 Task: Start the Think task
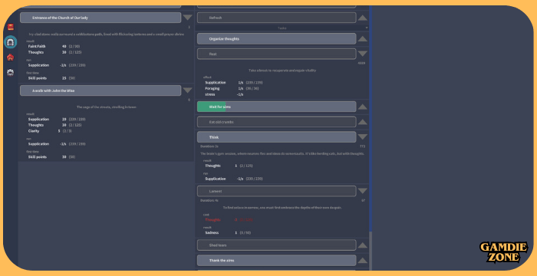276,137
